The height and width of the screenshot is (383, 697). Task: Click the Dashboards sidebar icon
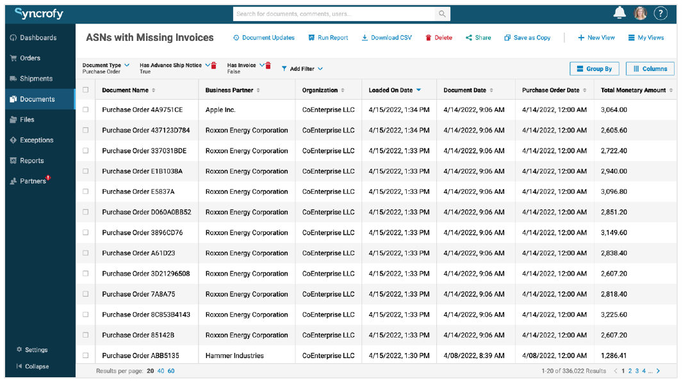click(13, 38)
